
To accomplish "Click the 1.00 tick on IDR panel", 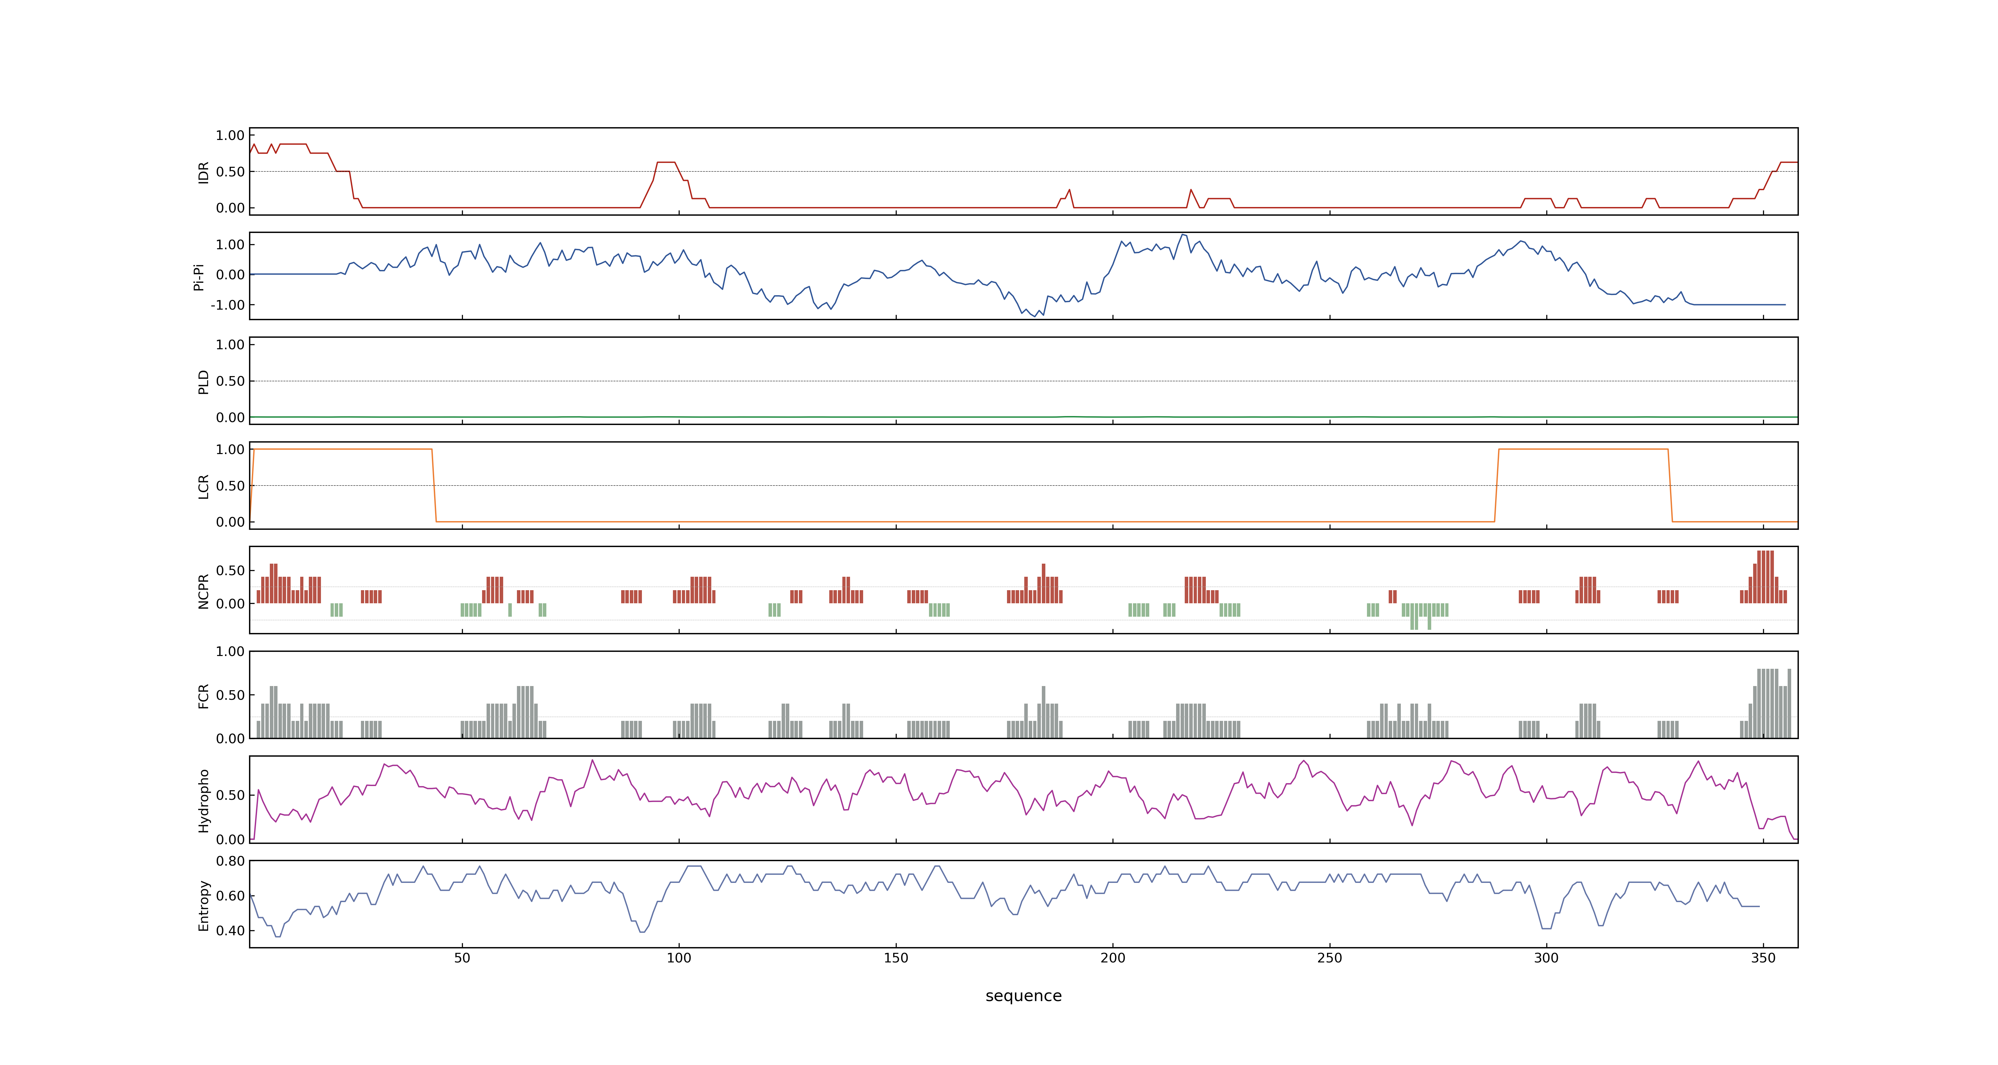I will [230, 136].
